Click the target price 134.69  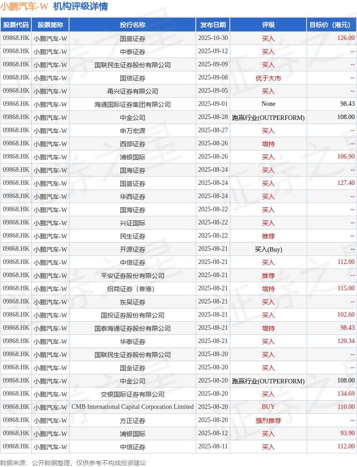click(x=346, y=394)
